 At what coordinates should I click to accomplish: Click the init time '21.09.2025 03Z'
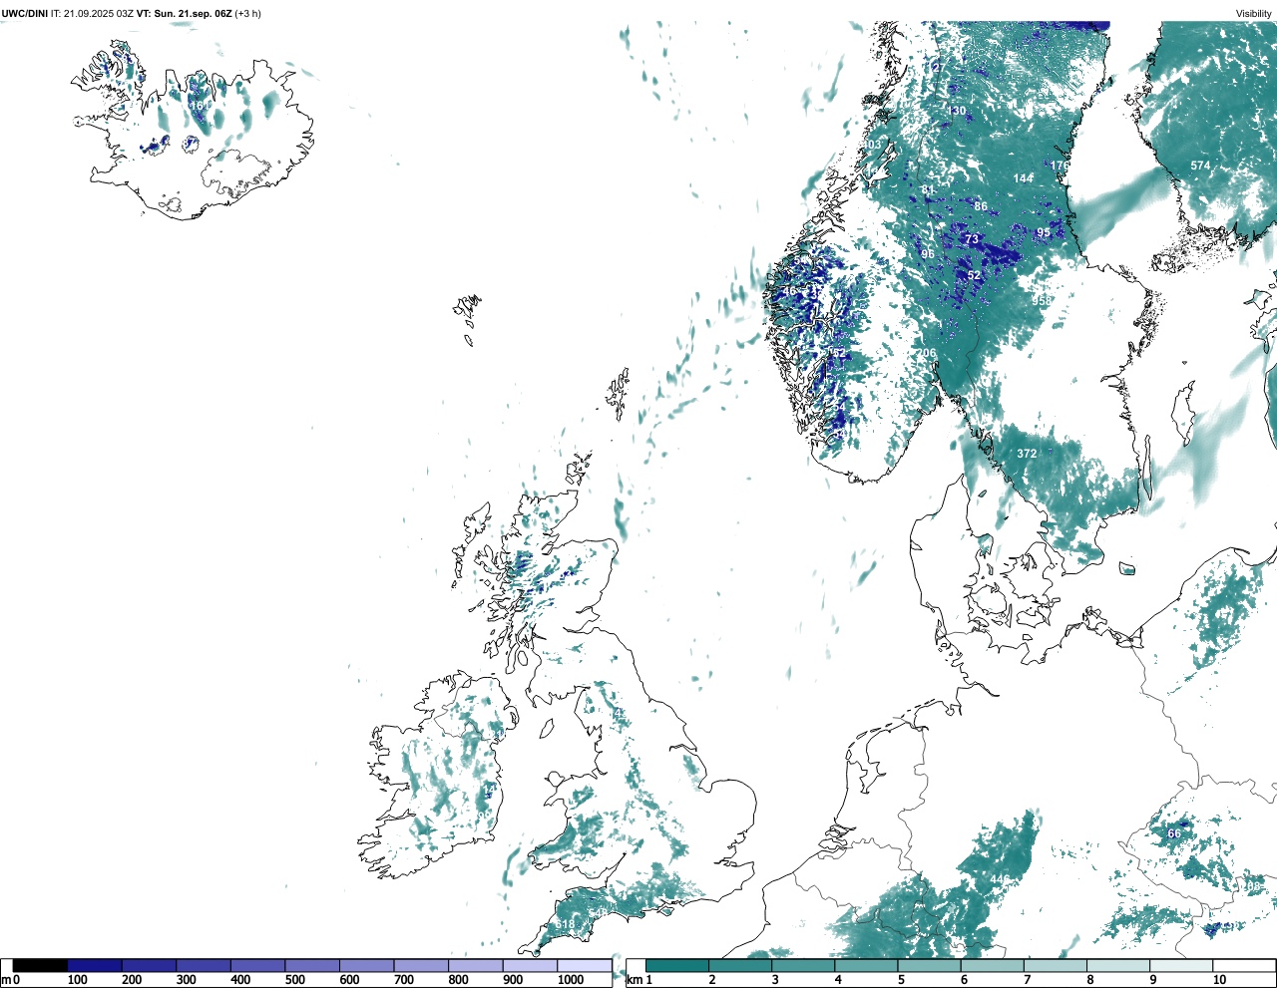pyautogui.click(x=99, y=14)
